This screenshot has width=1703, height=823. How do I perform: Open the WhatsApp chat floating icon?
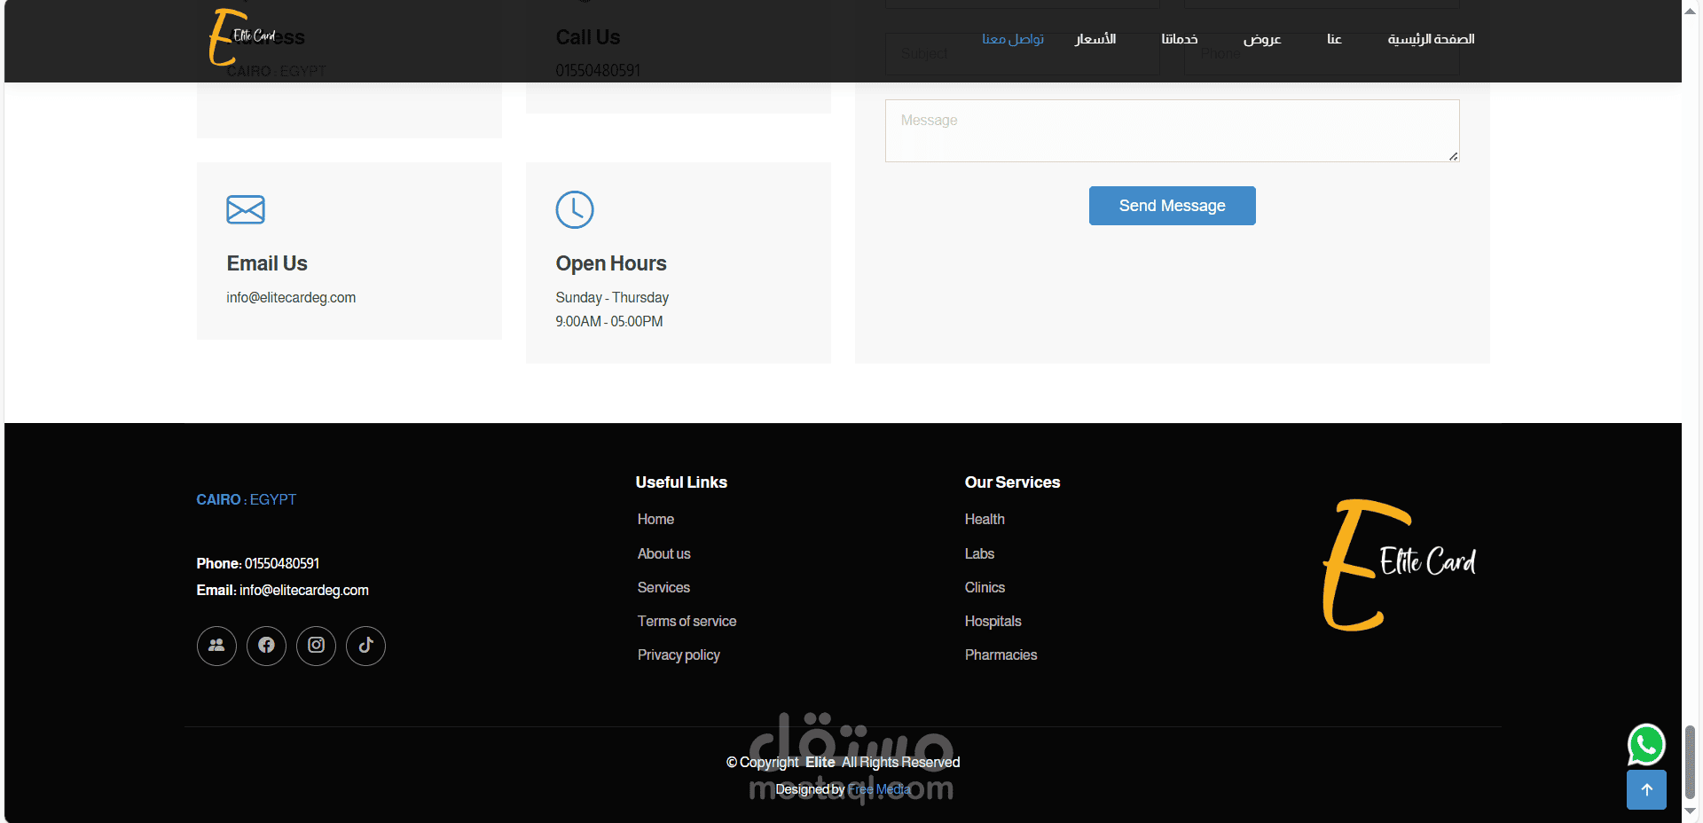pyautogui.click(x=1646, y=745)
